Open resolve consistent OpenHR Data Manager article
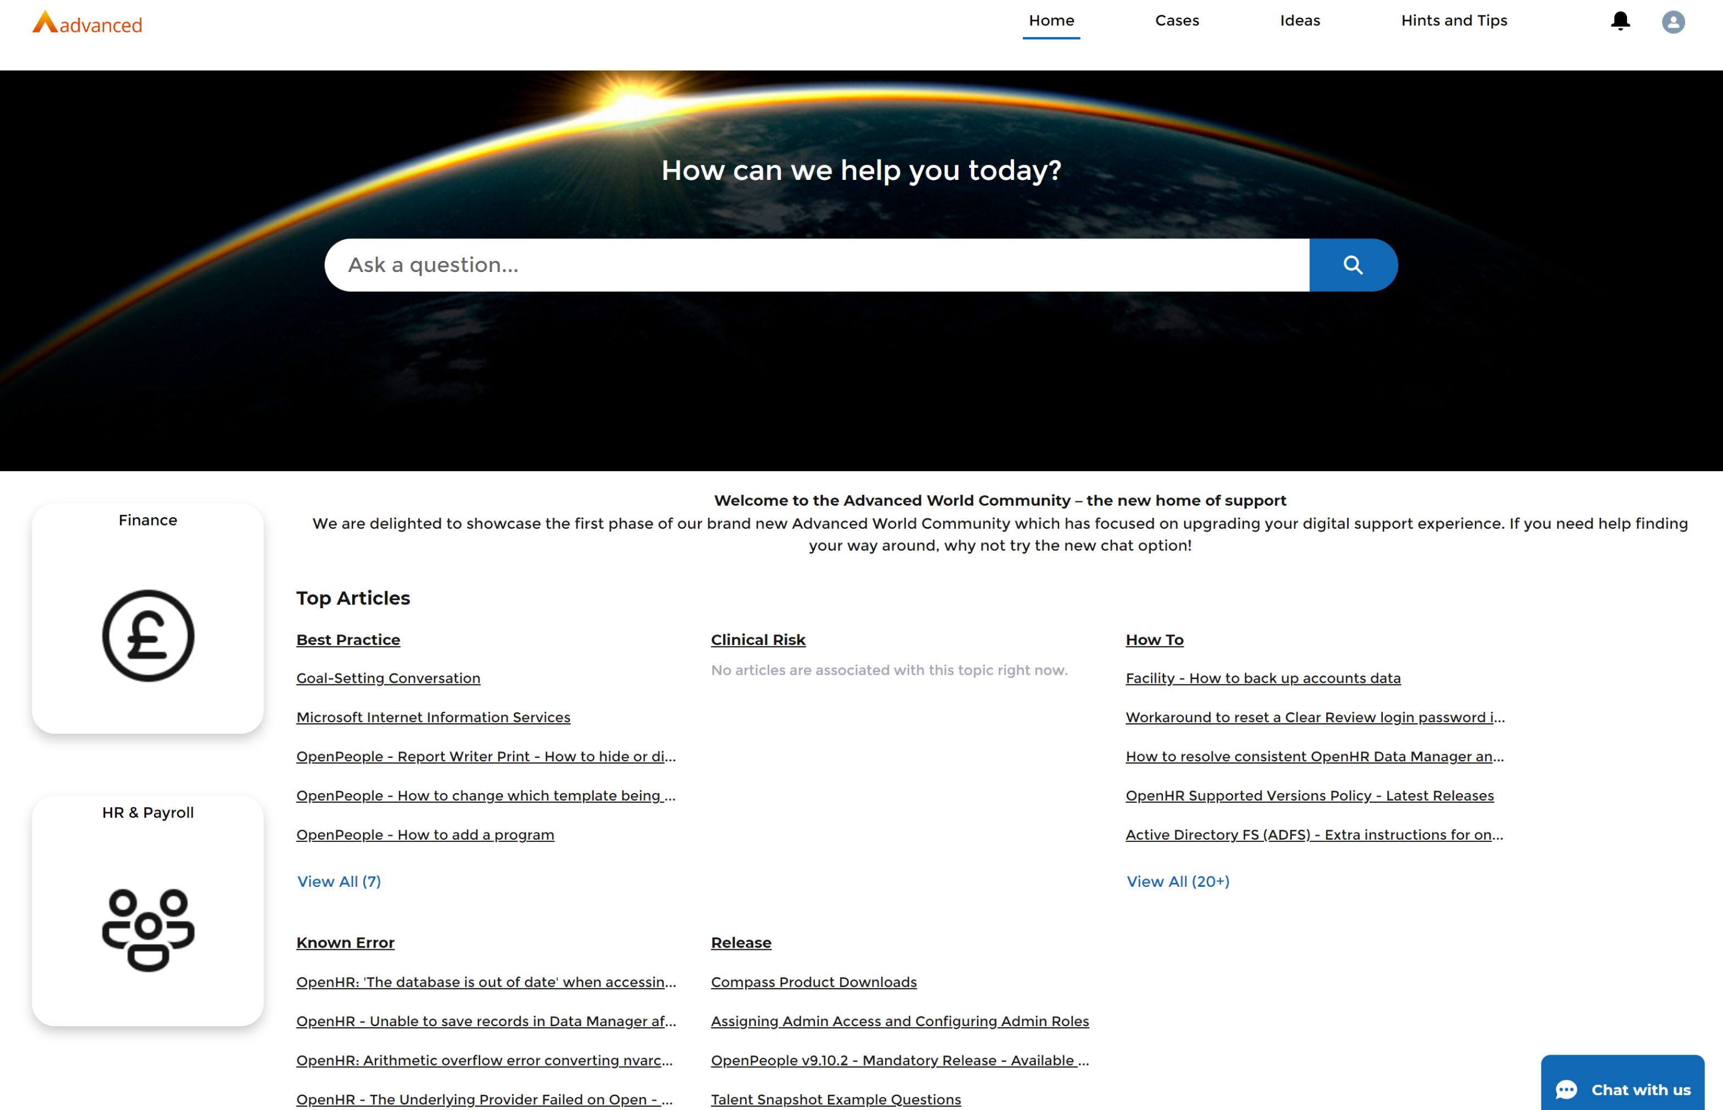This screenshot has height=1110, width=1723. click(1315, 756)
